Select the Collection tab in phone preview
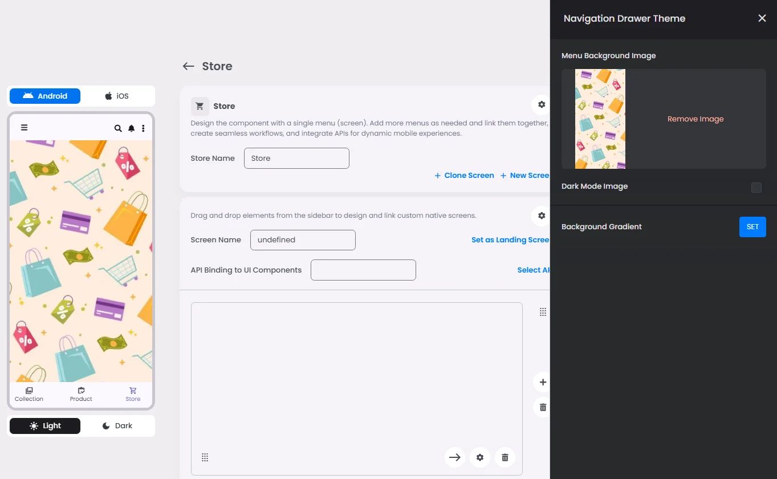Screen dimensions: 777x479 (29, 395)
